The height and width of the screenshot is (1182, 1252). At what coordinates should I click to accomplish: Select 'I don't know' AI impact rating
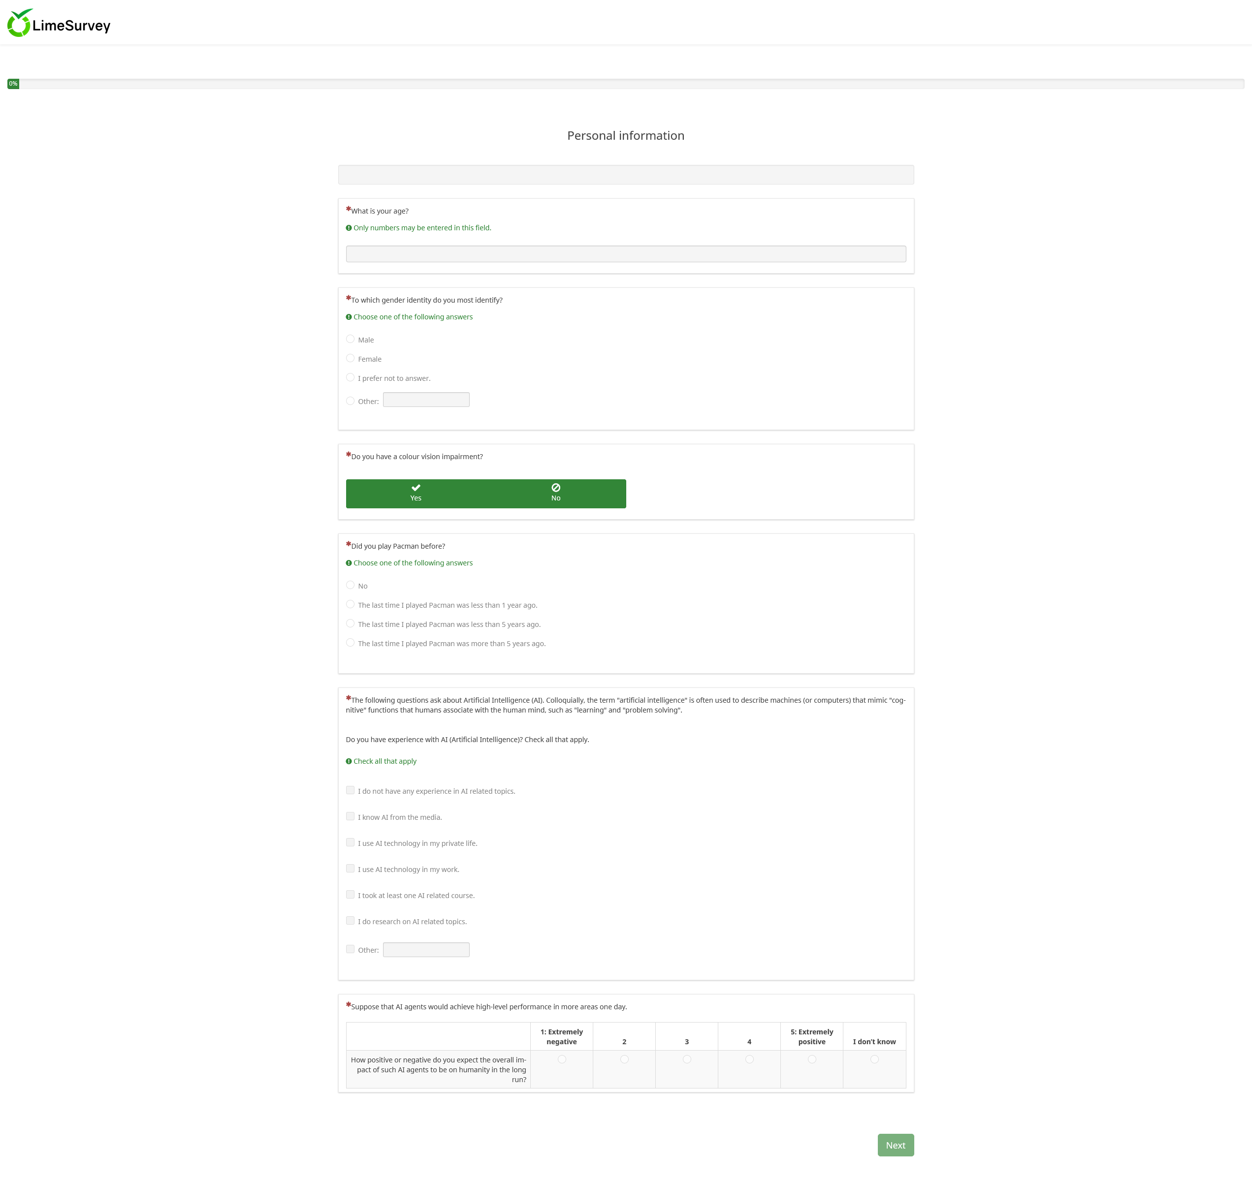tap(874, 1060)
